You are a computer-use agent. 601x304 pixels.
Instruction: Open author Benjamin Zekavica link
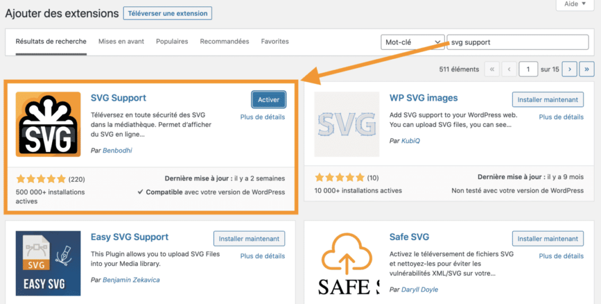click(x=131, y=280)
